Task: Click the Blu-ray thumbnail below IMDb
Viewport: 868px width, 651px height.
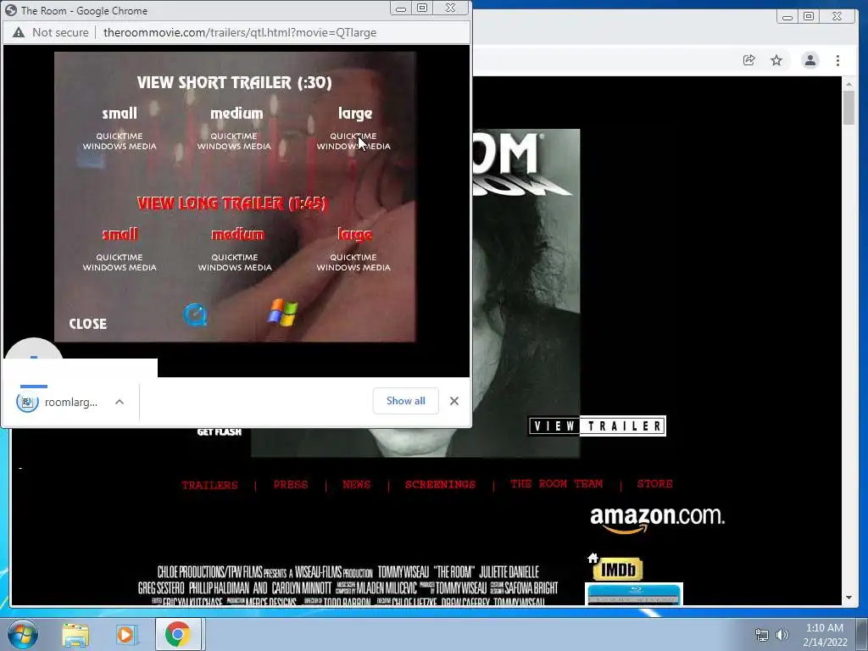Action: point(634,593)
